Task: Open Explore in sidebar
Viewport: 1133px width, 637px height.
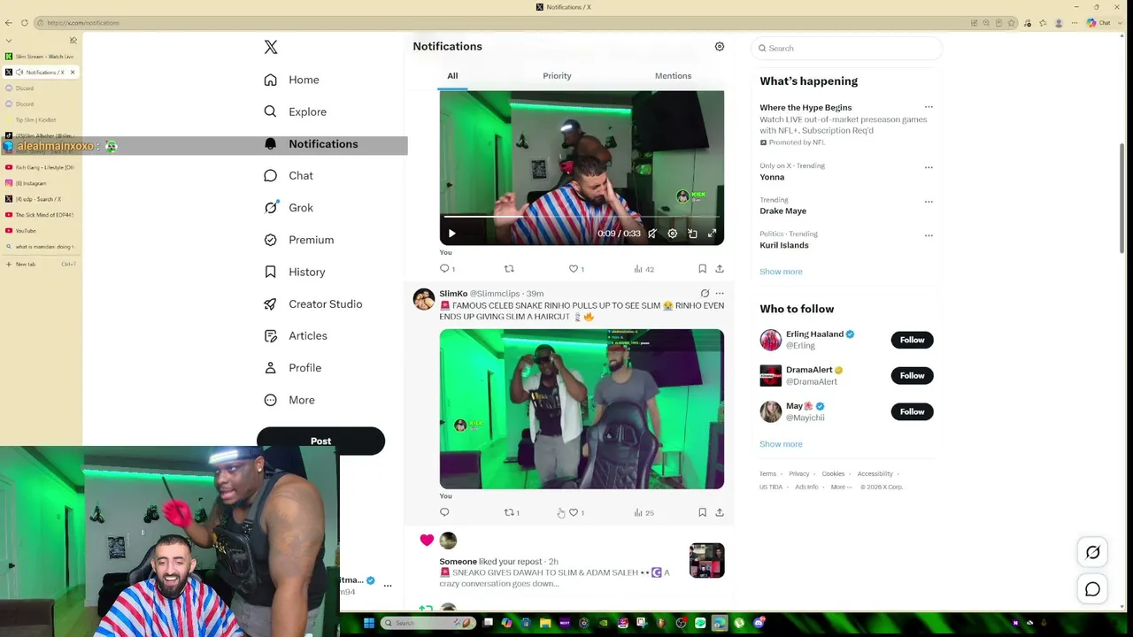Action: click(296, 111)
